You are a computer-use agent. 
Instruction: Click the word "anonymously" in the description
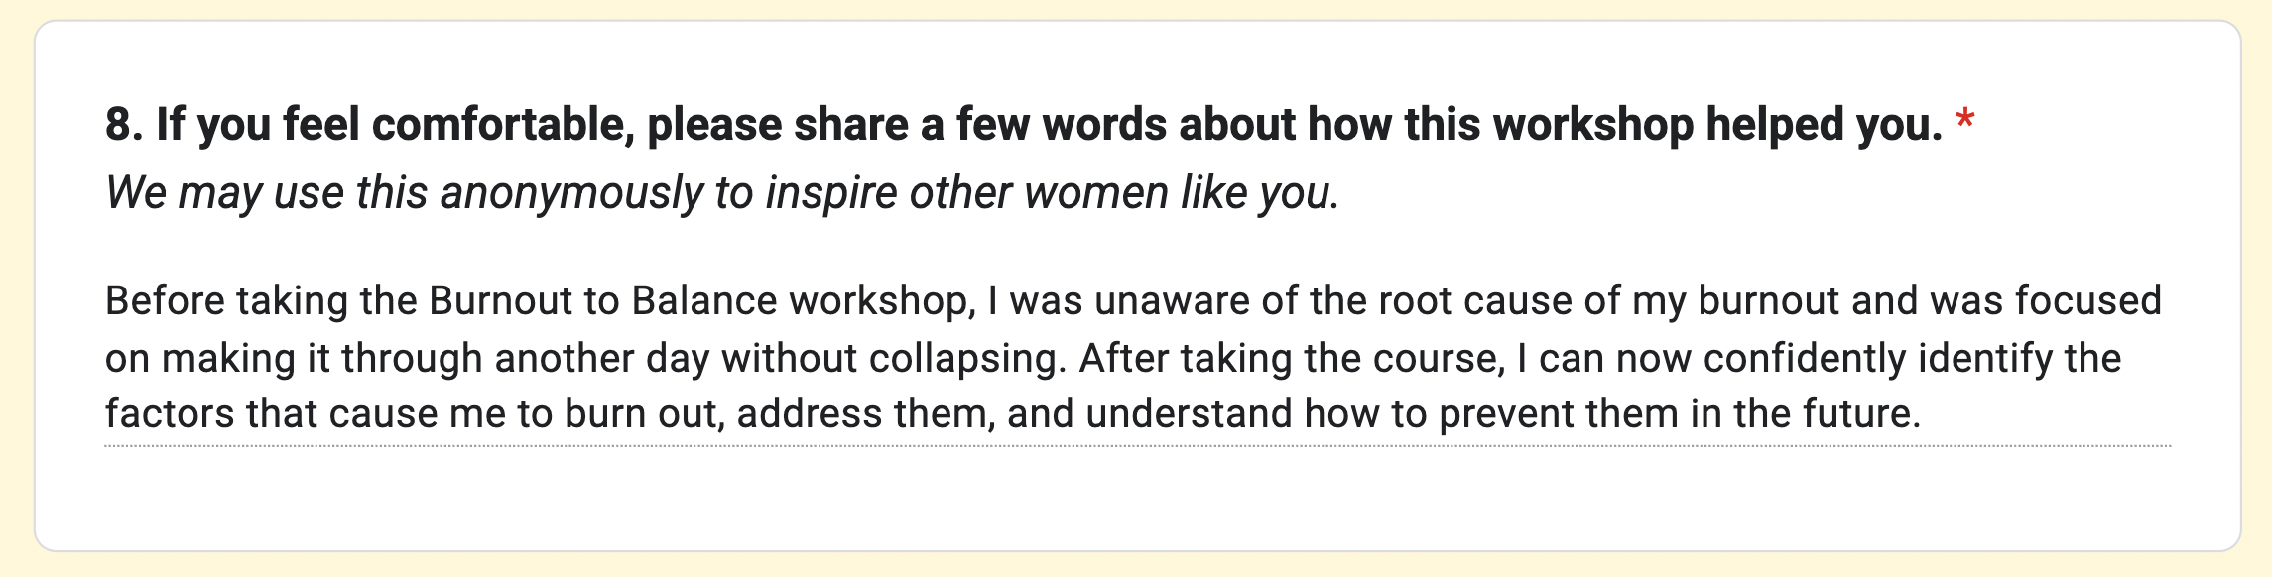571,193
